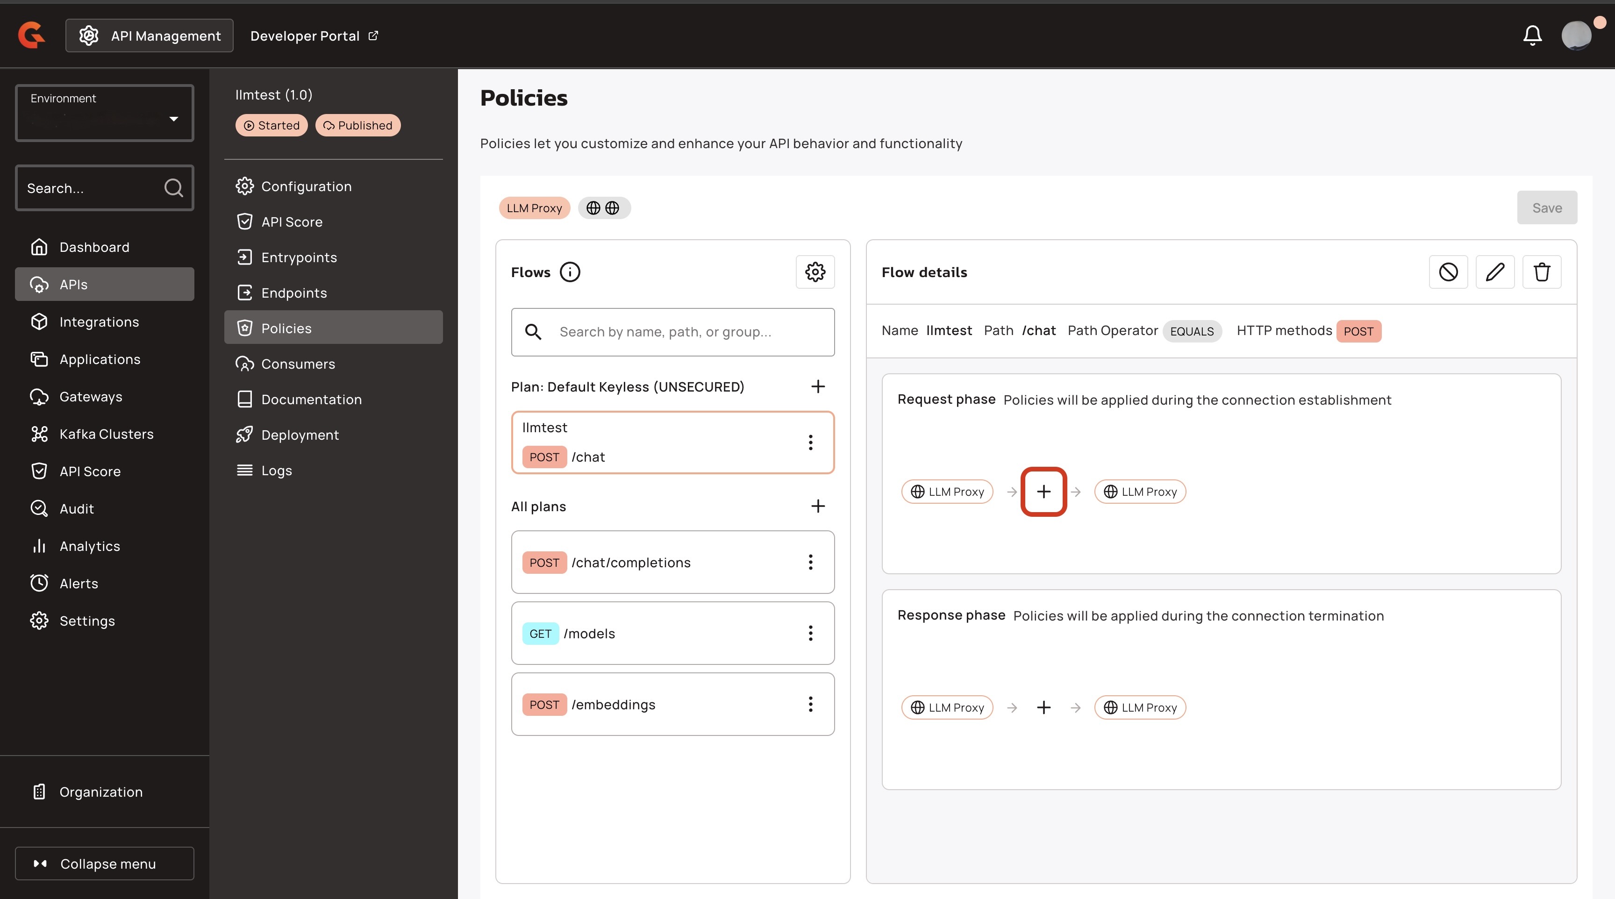Add policy in Response phase

1043,707
